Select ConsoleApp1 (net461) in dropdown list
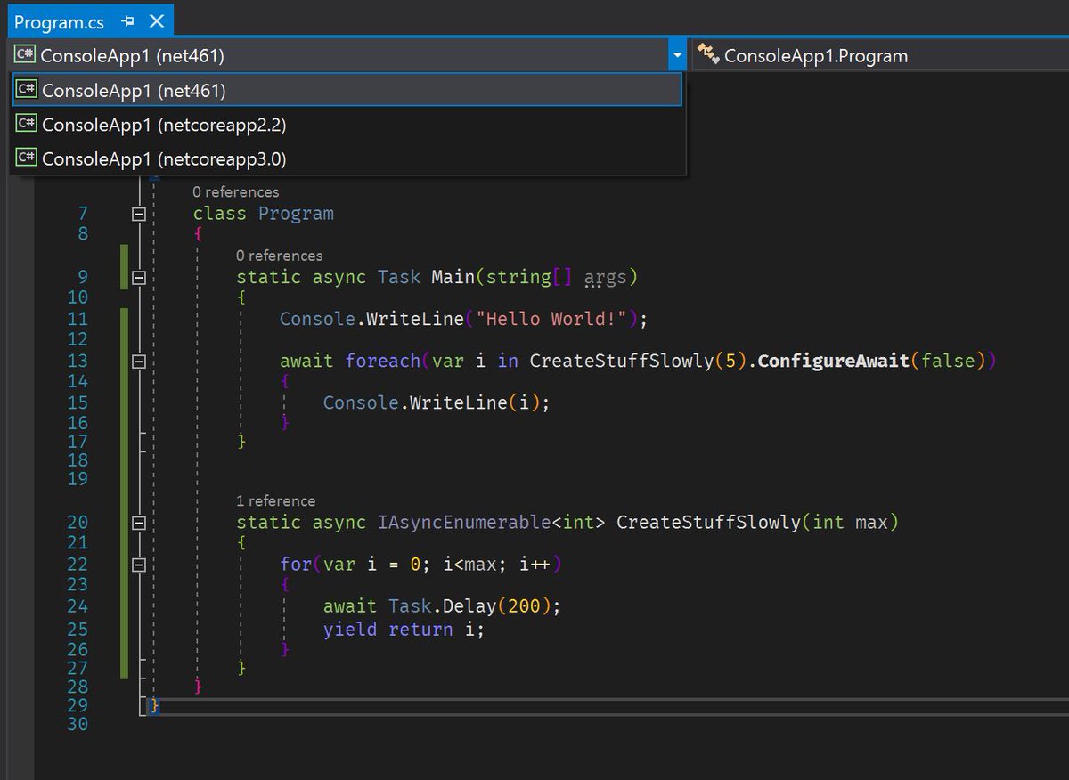1069x780 pixels. [347, 90]
